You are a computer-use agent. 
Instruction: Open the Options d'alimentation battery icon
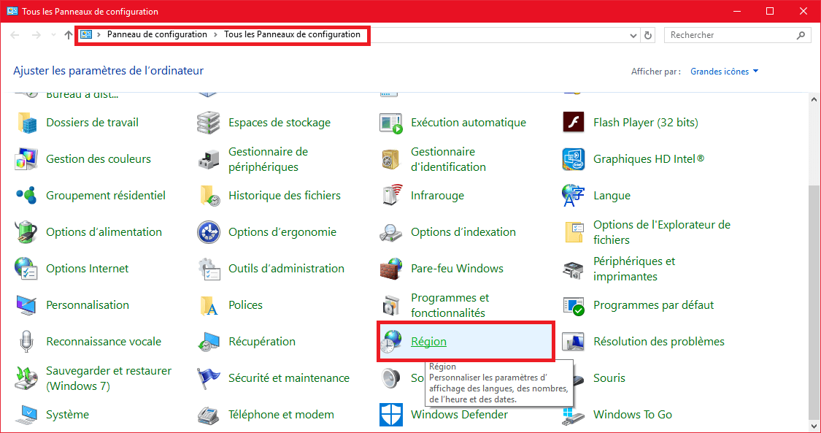coord(26,232)
